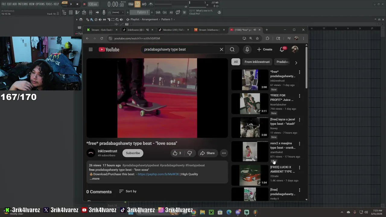Open a new browser tab
This screenshot has height=217, width=386.
267,30
